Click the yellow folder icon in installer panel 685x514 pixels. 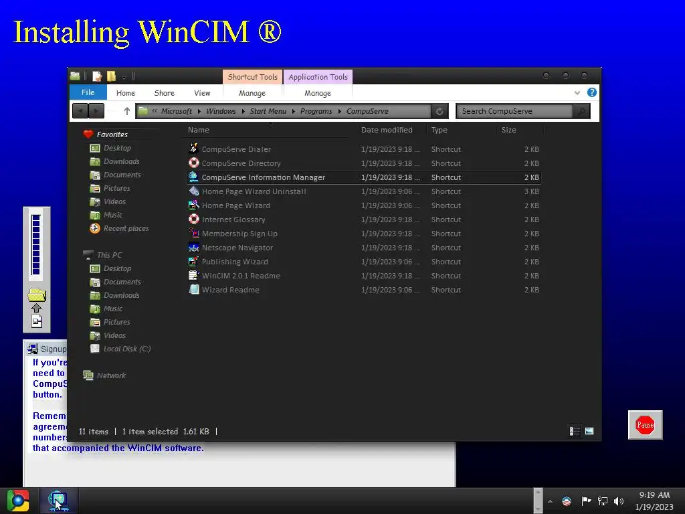click(37, 294)
